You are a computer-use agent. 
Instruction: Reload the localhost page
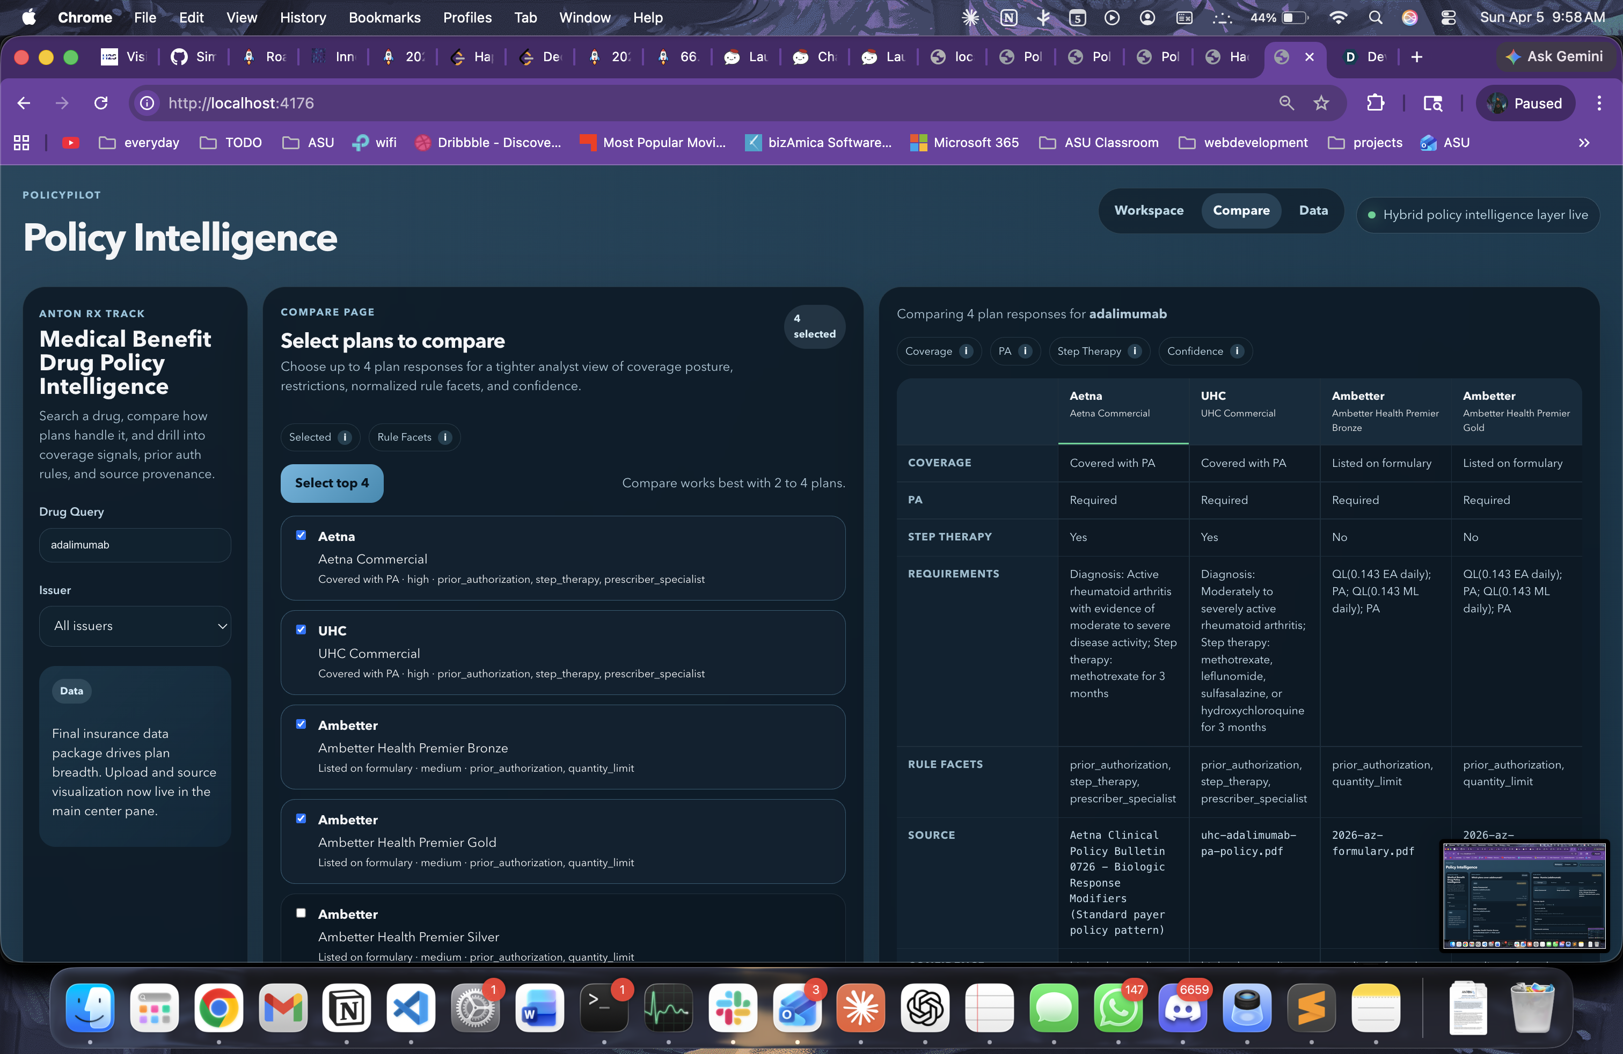[x=101, y=103]
